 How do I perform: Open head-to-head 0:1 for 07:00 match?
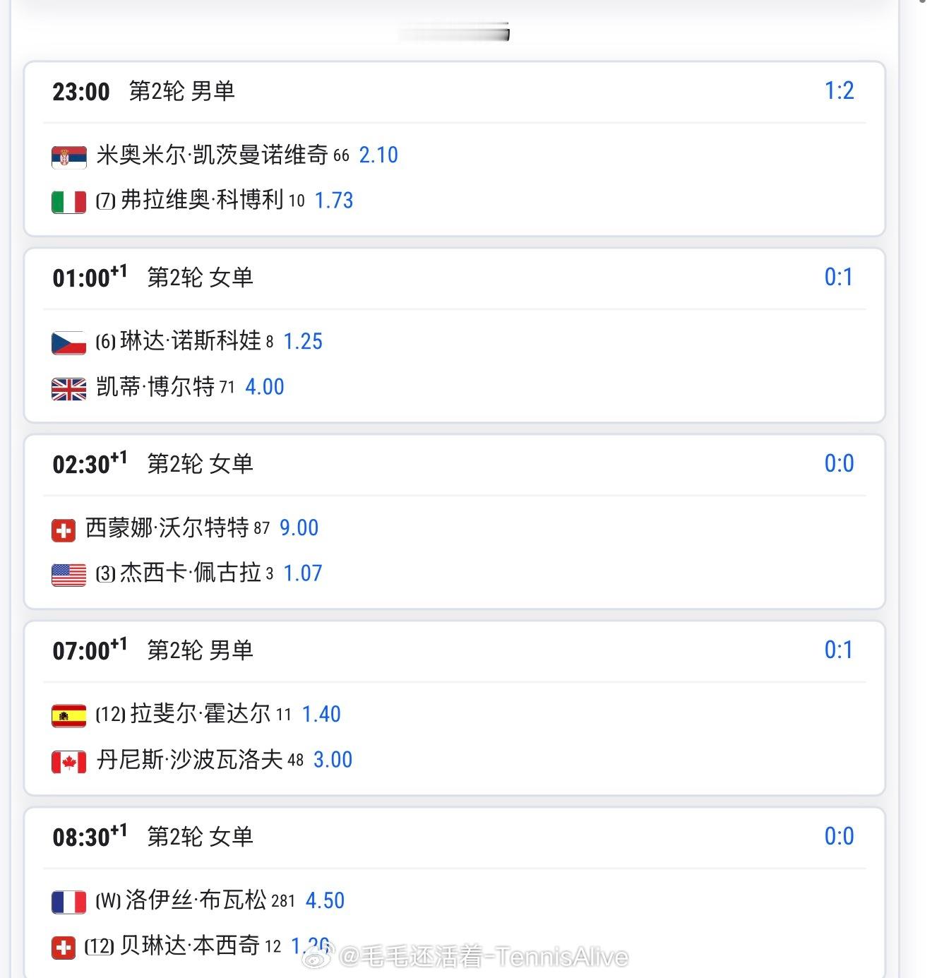pos(839,650)
